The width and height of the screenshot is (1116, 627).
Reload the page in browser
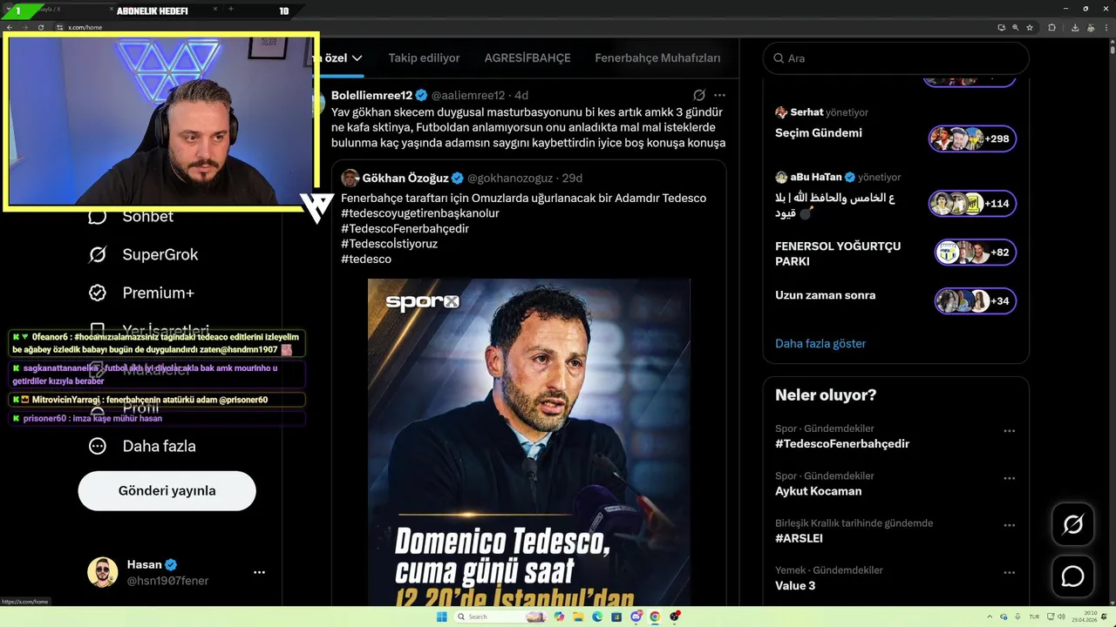(40, 28)
